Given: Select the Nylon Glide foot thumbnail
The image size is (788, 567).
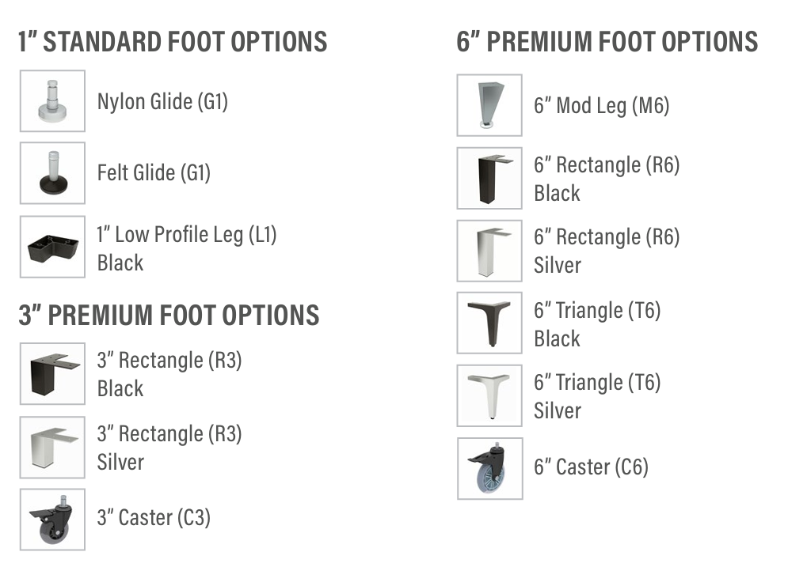Looking at the screenshot, I should click(52, 101).
